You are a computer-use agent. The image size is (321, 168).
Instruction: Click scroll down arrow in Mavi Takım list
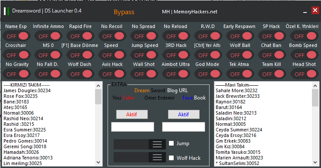pos(315,162)
